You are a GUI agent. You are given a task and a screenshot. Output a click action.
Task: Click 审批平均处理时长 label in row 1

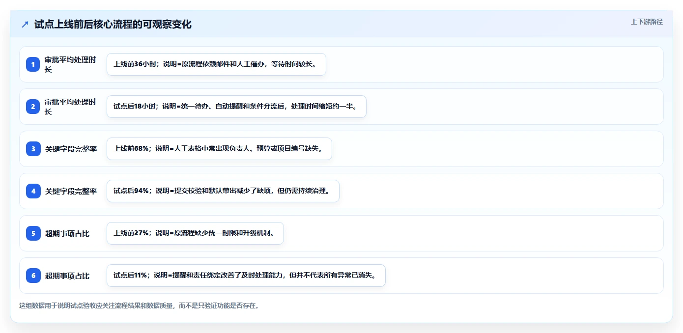click(70, 64)
